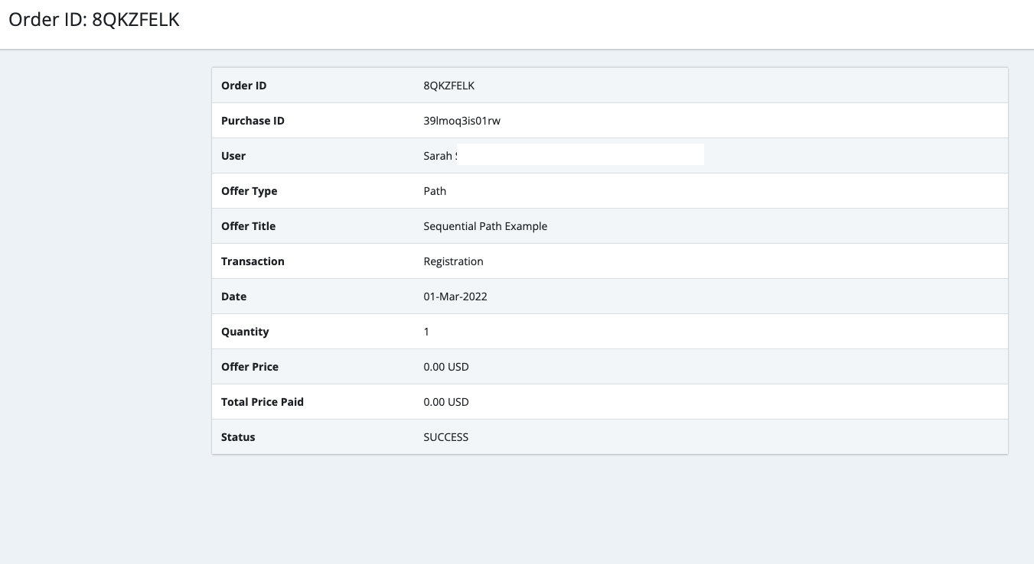Click the 8QKZFELK value in the table
Image resolution: width=1034 pixels, height=564 pixels.
click(x=449, y=86)
